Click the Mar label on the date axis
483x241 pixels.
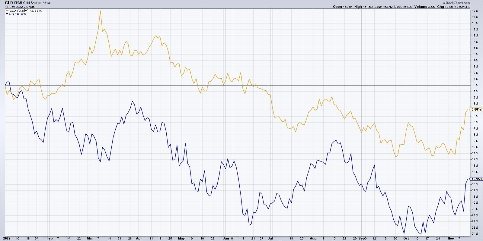pyautogui.click(x=90, y=238)
